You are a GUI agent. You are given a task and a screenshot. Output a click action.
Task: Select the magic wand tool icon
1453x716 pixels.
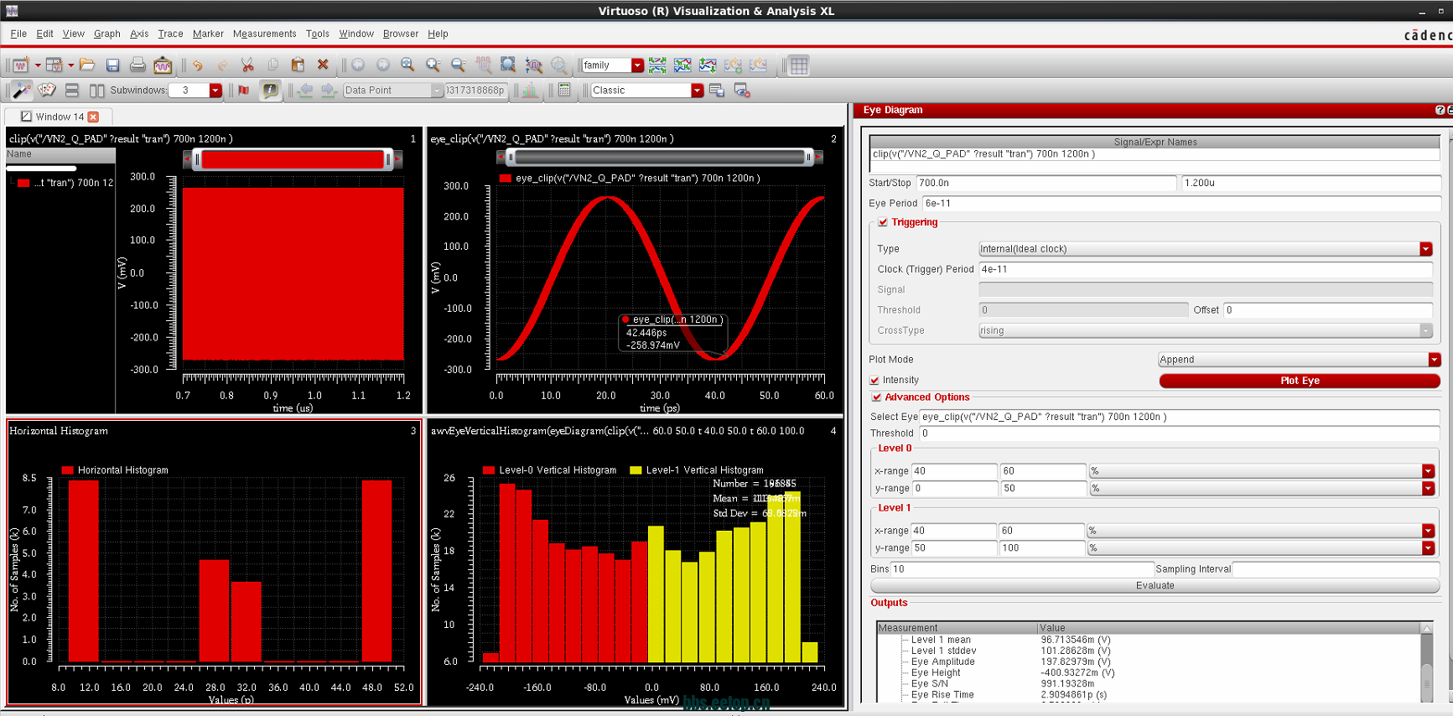pos(22,90)
